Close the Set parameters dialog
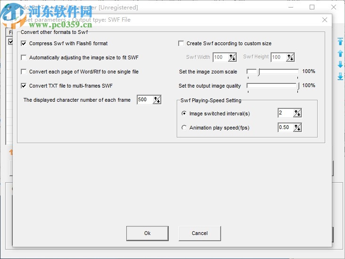This screenshot has width=345, height=259. pos(325,20)
